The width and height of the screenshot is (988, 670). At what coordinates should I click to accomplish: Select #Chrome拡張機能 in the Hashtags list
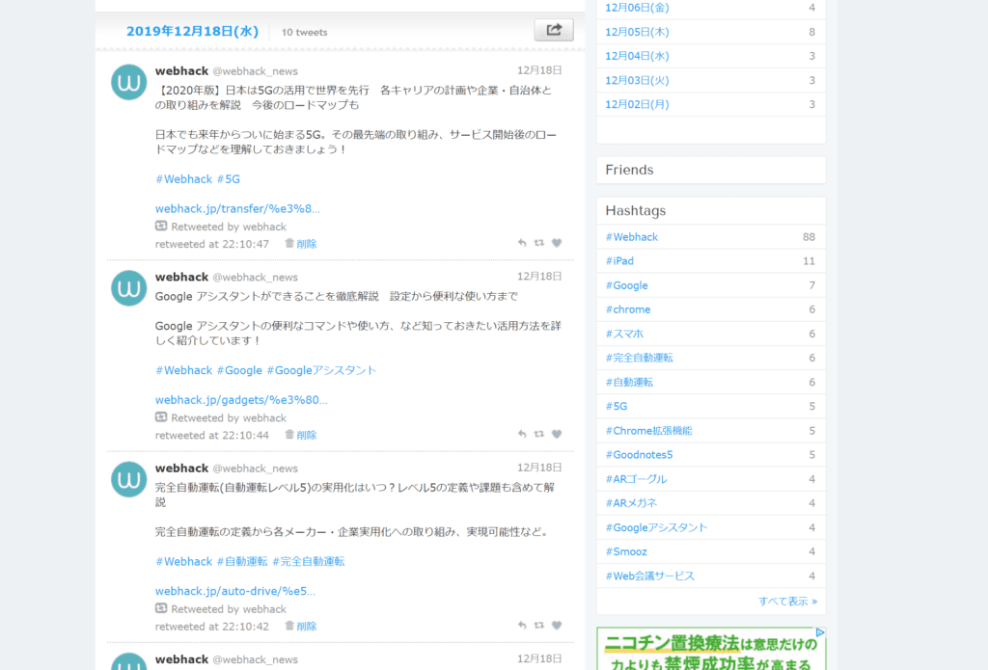pyautogui.click(x=648, y=431)
